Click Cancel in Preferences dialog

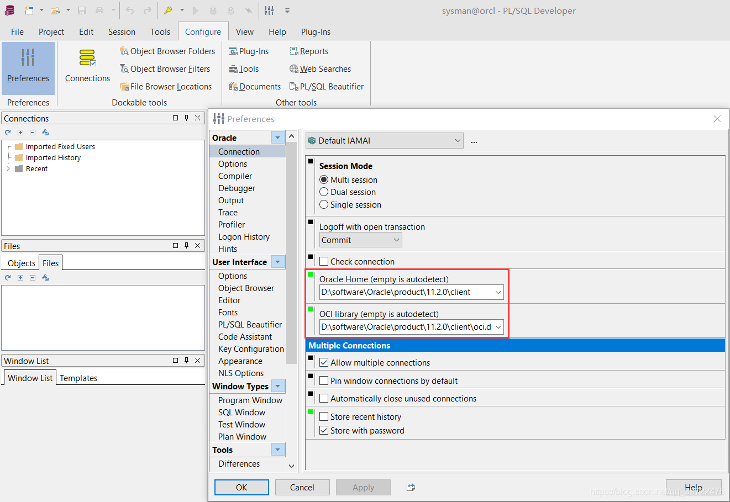[302, 487]
